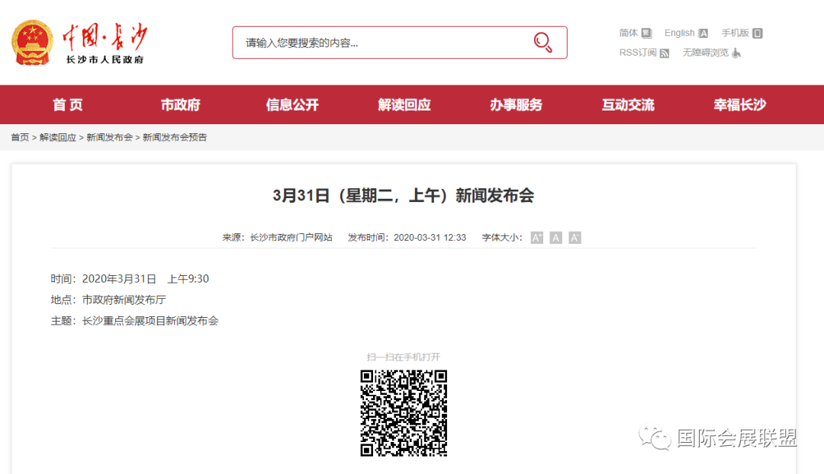The image size is (824, 474).
Task: Click the accessibility wheelchair icon
Action: [x=736, y=53]
